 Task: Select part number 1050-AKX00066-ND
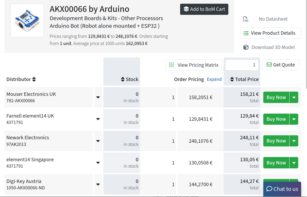tap(26, 188)
